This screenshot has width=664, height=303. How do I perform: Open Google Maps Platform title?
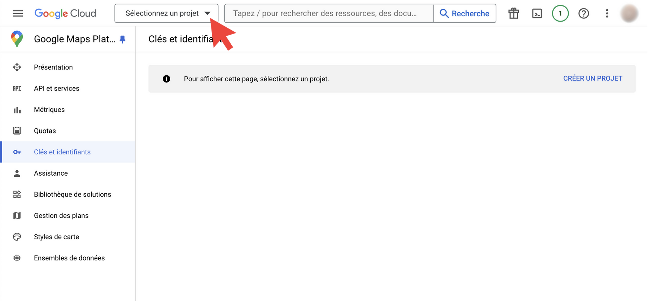tap(75, 39)
